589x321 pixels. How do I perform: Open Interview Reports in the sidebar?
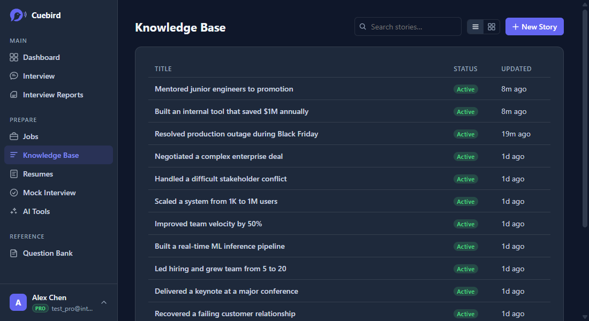coord(58,95)
